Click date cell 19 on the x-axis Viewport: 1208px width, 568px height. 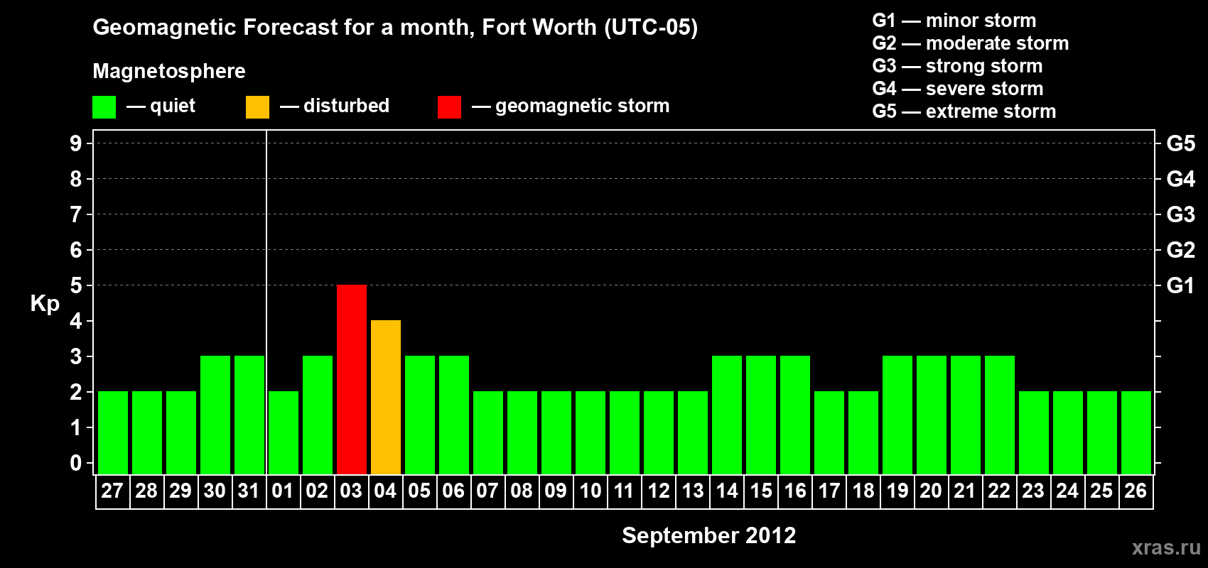coord(897,491)
